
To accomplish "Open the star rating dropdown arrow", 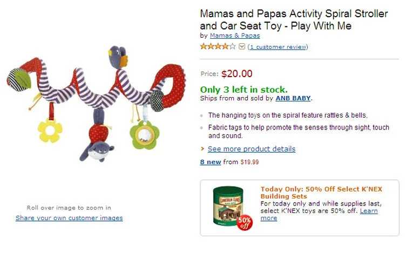I will pyautogui.click(x=242, y=47).
